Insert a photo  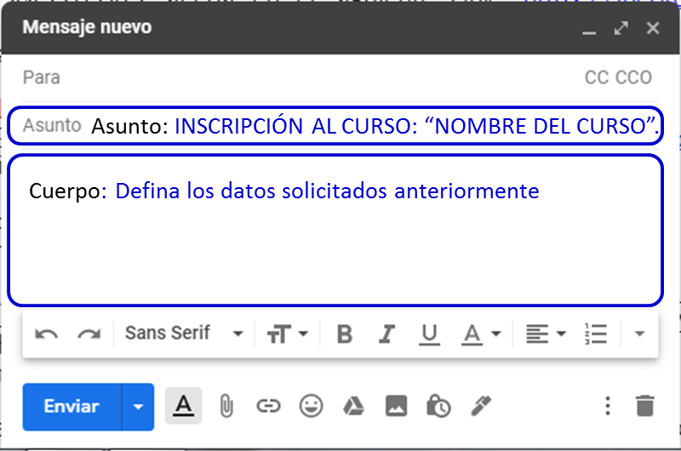[396, 406]
